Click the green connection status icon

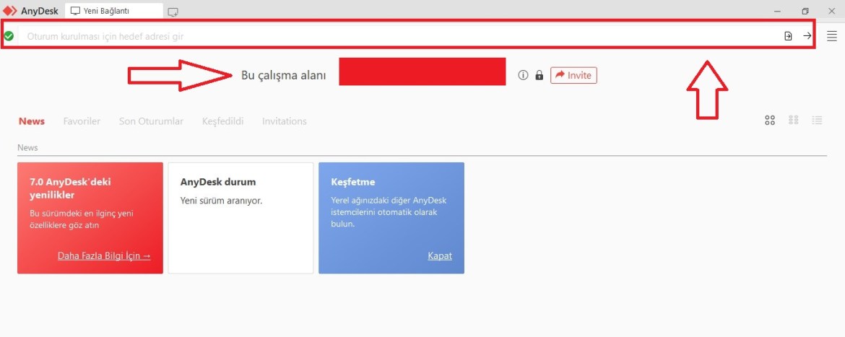[x=9, y=36]
